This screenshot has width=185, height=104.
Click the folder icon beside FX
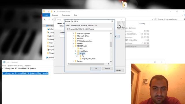click(80, 56)
